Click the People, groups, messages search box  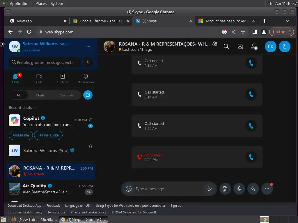point(45,62)
